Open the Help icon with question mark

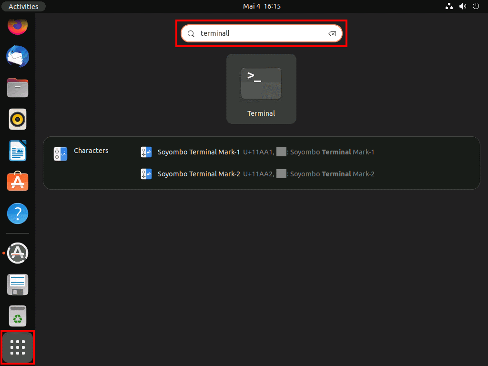[x=18, y=213]
